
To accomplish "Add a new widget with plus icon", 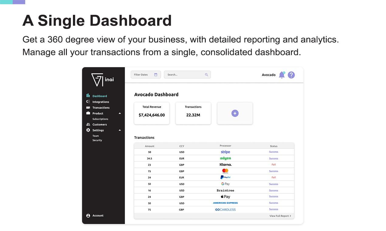I will pos(235,113).
